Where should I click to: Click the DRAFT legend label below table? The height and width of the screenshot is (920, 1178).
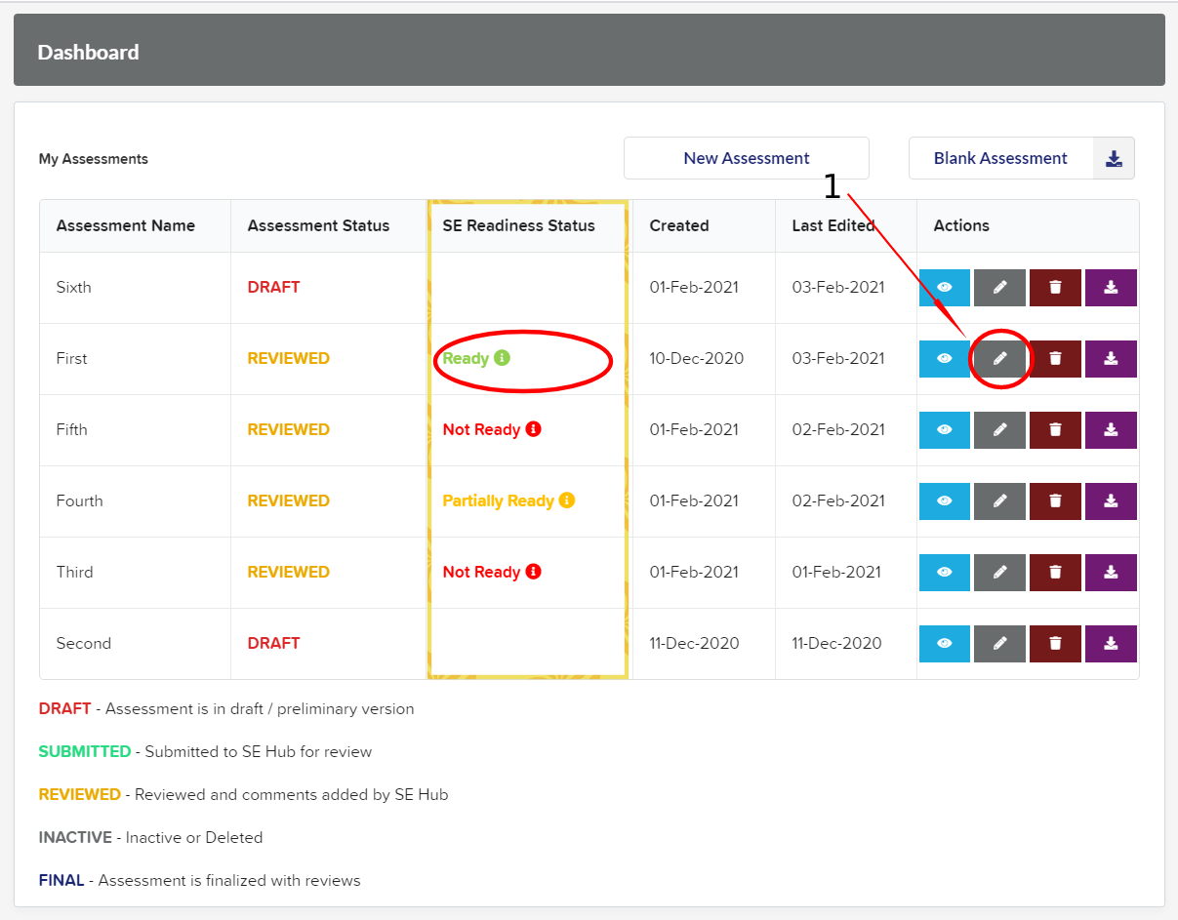(64, 708)
